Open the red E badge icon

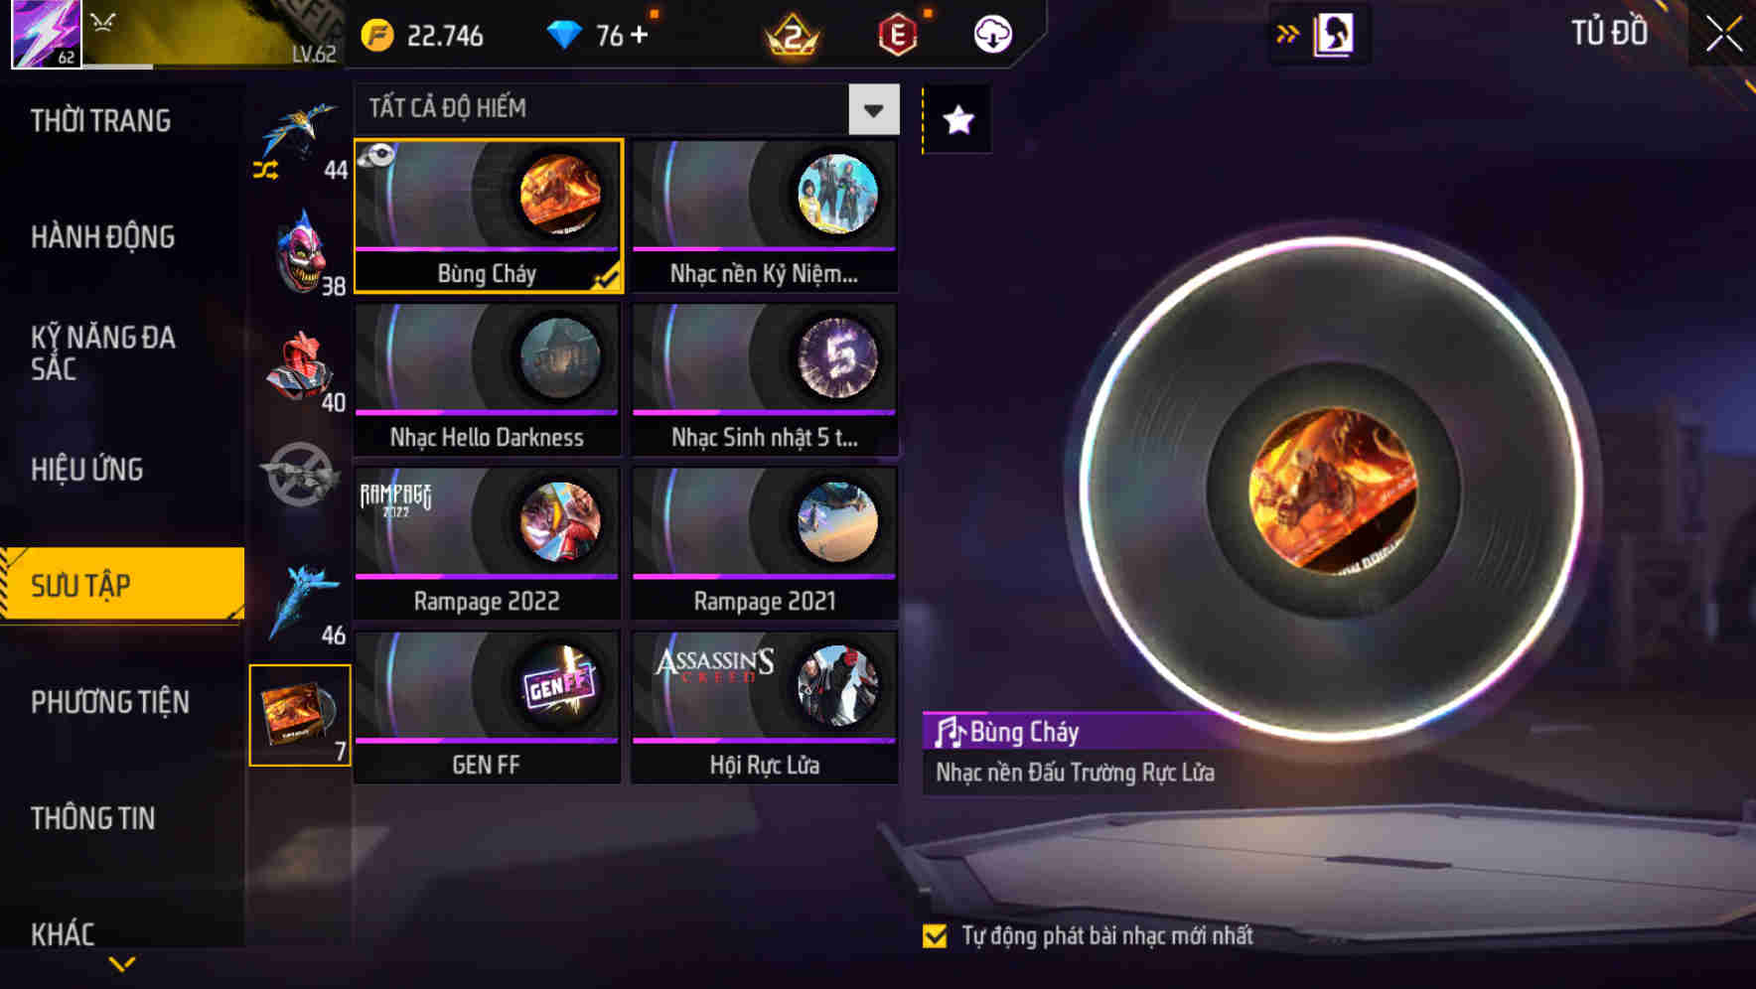pos(898,36)
